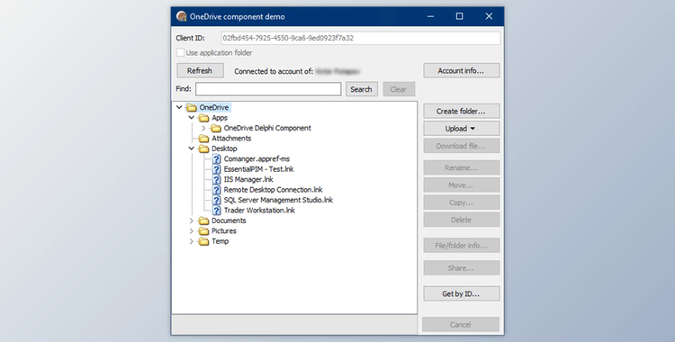This screenshot has width=675, height=342.
Task: Click the Cancel button
Action: (x=461, y=324)
